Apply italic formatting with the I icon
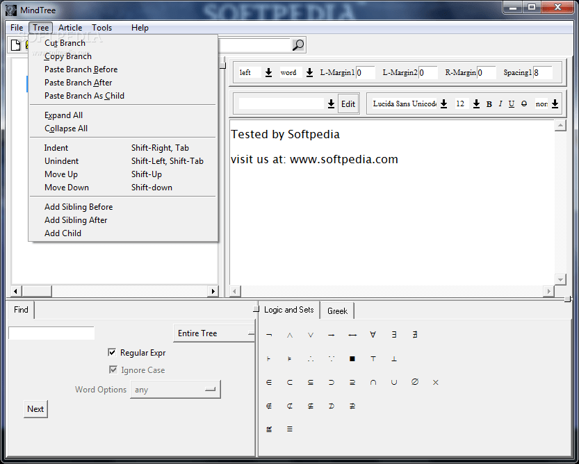The height and width of the screenshot is (464, 579). tap(500, 104)
